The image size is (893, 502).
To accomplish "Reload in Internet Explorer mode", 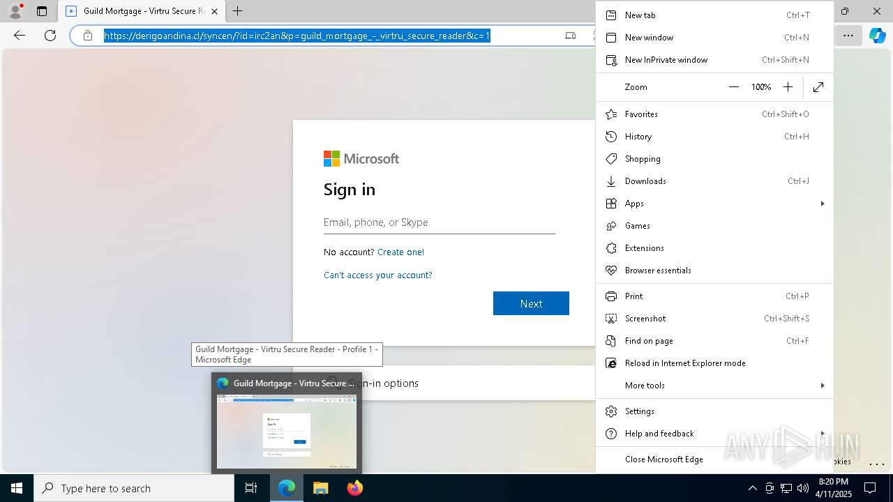I will pyautogui.click(x=714, y=363).
